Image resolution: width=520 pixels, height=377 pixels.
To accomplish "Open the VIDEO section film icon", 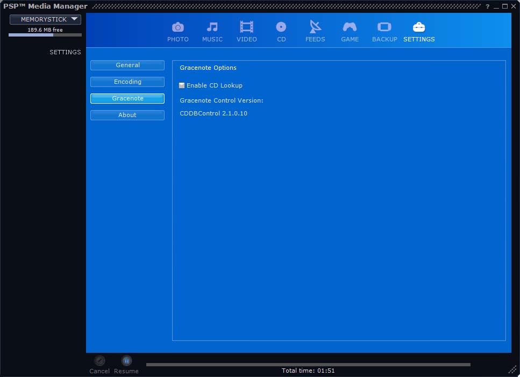I will pos(246,27).
